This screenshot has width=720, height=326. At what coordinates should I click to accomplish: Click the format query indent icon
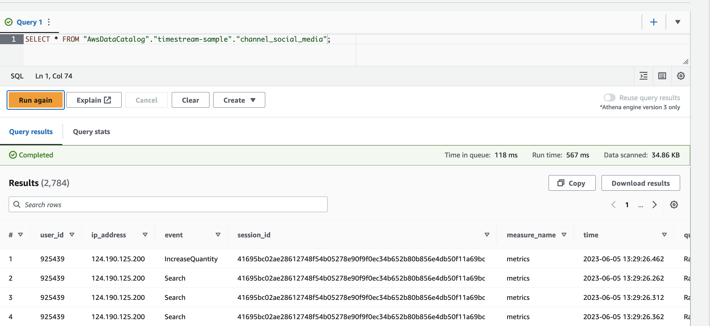pyautogui.click(x=644, y=76)
